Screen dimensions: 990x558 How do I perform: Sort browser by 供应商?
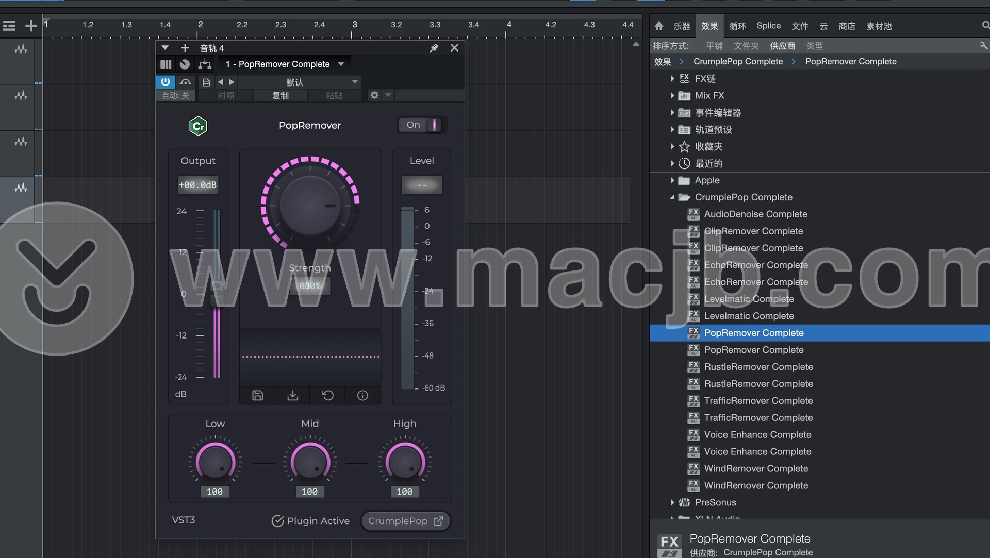(782, 46)
